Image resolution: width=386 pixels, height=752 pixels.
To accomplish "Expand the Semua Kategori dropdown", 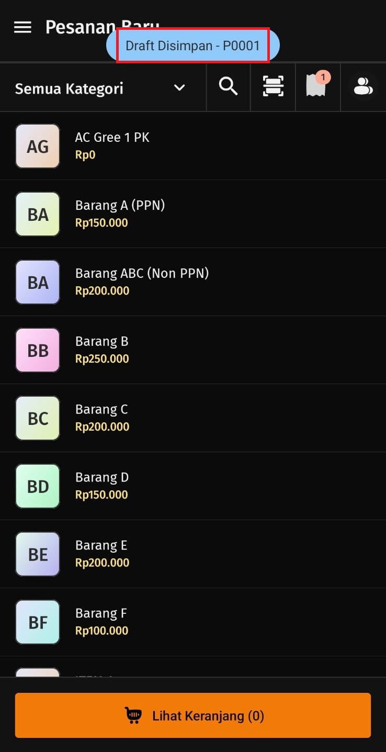I will (99, 88).
